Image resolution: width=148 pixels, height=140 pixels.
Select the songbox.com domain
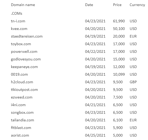(x=22, y=113)
